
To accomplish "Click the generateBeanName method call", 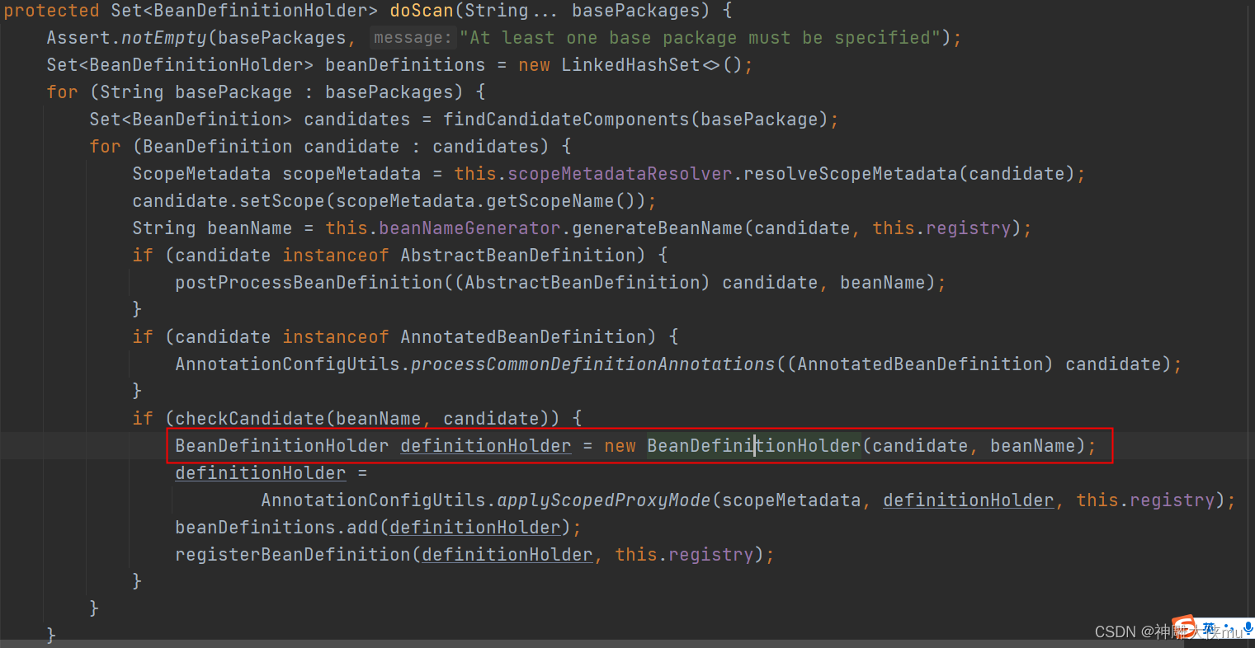I will (x=658, y=228).
